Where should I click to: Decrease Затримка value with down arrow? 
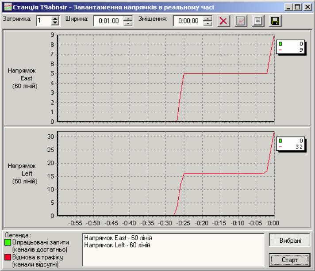55,23
